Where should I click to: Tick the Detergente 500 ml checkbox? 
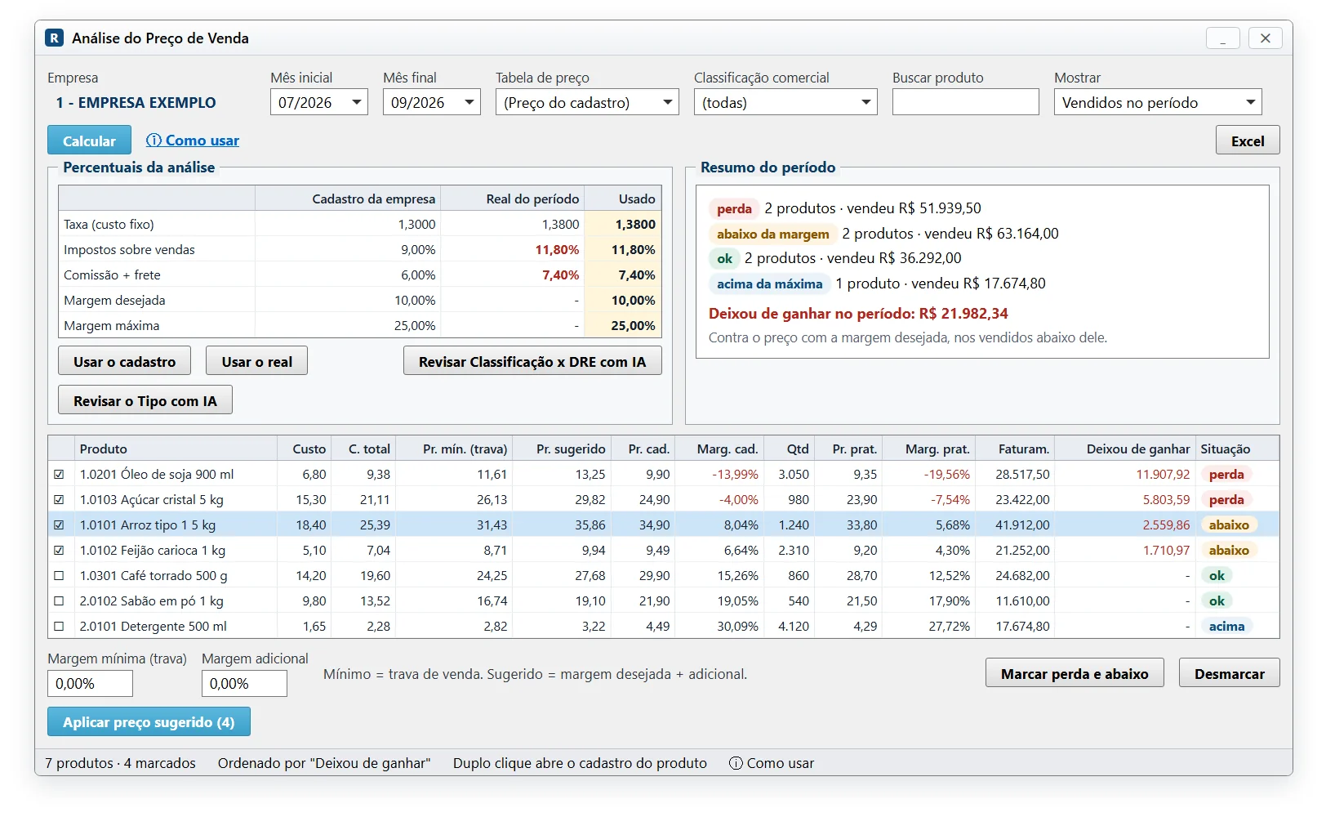(x=59, y=627)
